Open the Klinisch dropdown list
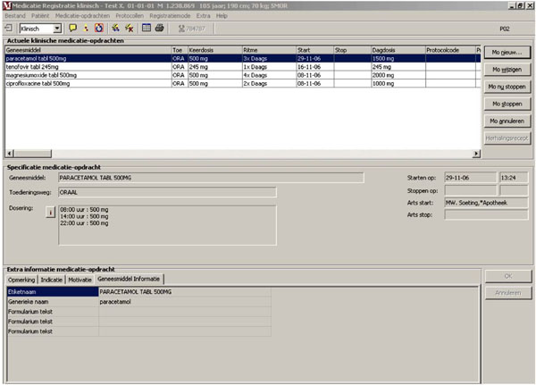The width and height of the screenshot is (536, 385). coord(58,29)
